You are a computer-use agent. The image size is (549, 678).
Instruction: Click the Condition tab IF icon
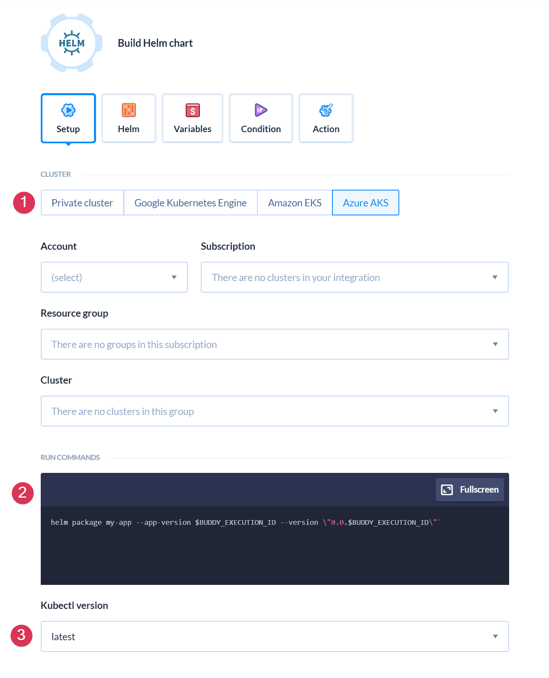click(261, 110)
